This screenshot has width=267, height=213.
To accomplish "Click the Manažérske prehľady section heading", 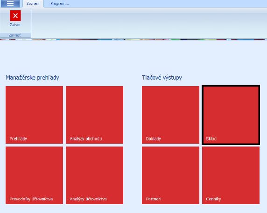I will [32, 78].
